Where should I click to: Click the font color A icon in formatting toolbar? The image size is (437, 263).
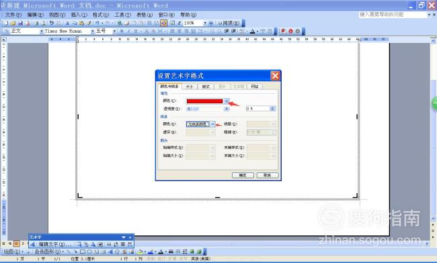252,32
